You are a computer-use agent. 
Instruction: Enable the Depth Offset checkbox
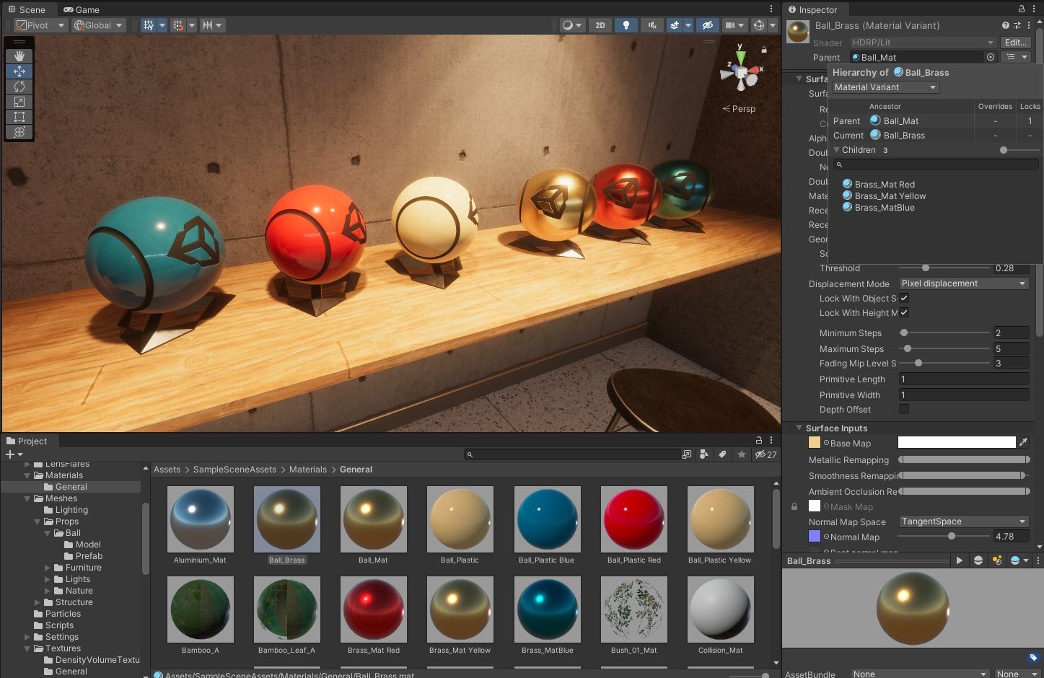(904, 409)
